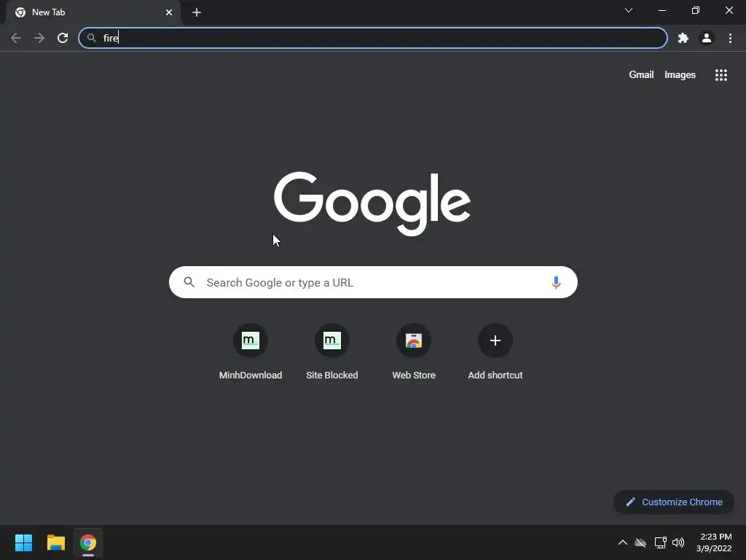Open the Web Store shortcut

pyautogui.click(x=414, y=351)
